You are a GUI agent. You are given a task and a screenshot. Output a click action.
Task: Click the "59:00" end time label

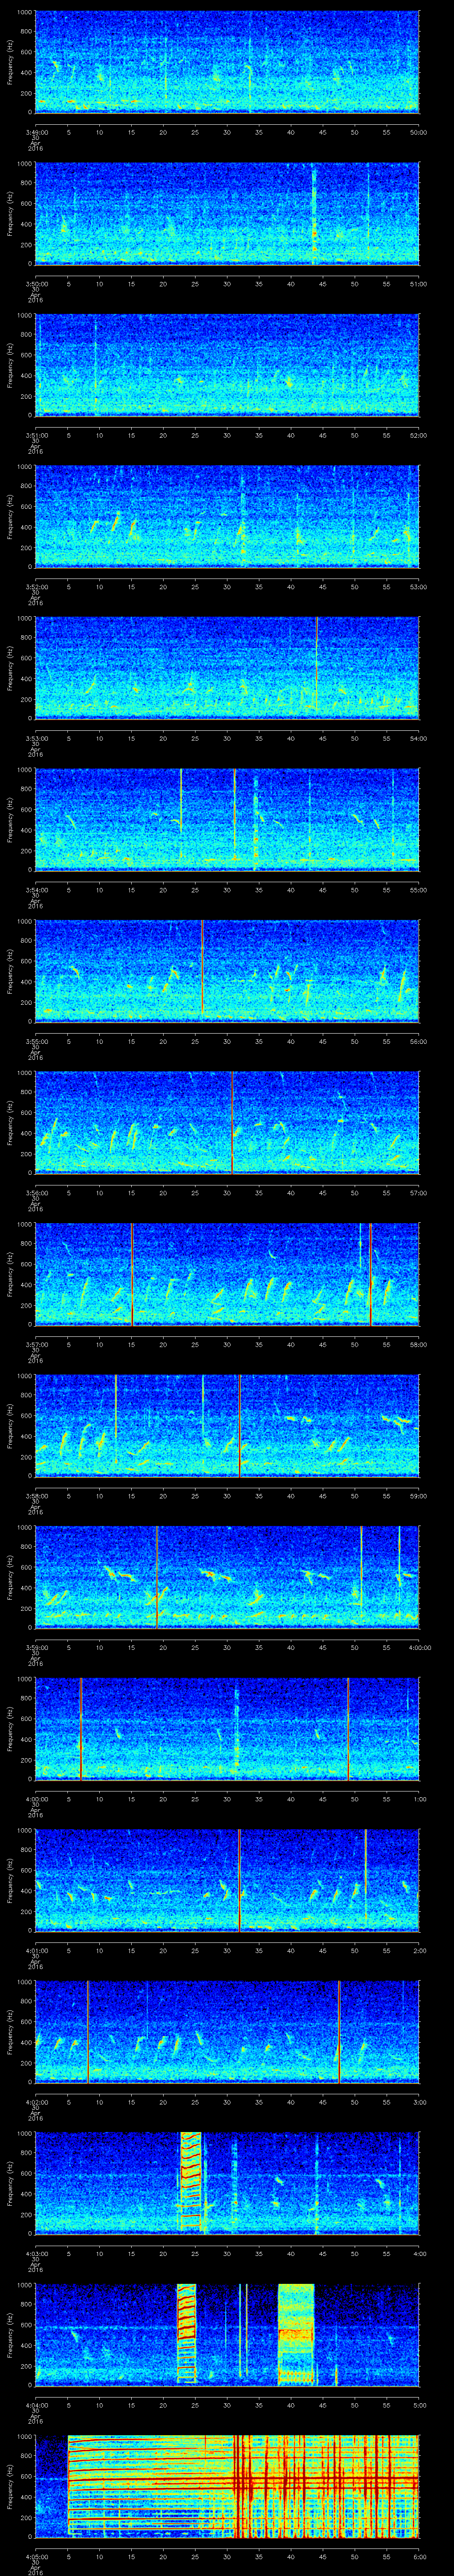(419, 1496)
